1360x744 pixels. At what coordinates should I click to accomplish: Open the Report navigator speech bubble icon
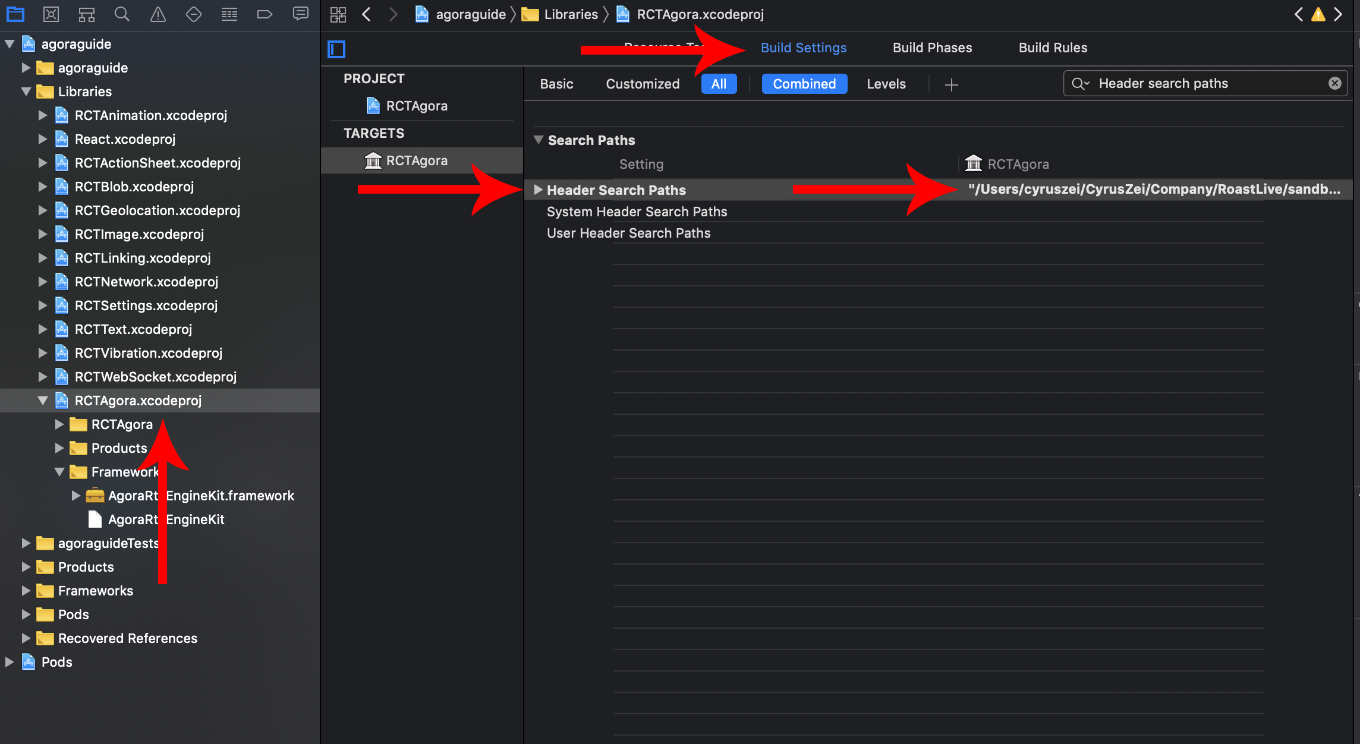[x=301, y=14]
